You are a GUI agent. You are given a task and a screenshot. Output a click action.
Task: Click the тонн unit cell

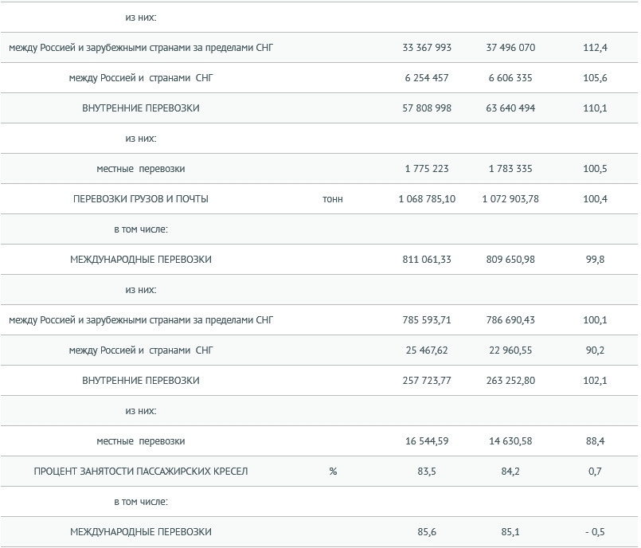click(333, 199)
